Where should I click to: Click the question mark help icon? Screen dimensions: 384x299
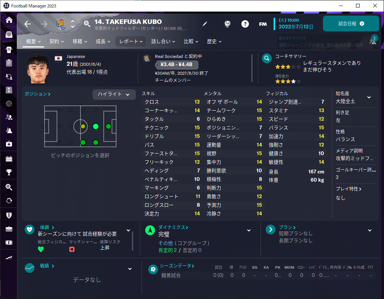245,24
